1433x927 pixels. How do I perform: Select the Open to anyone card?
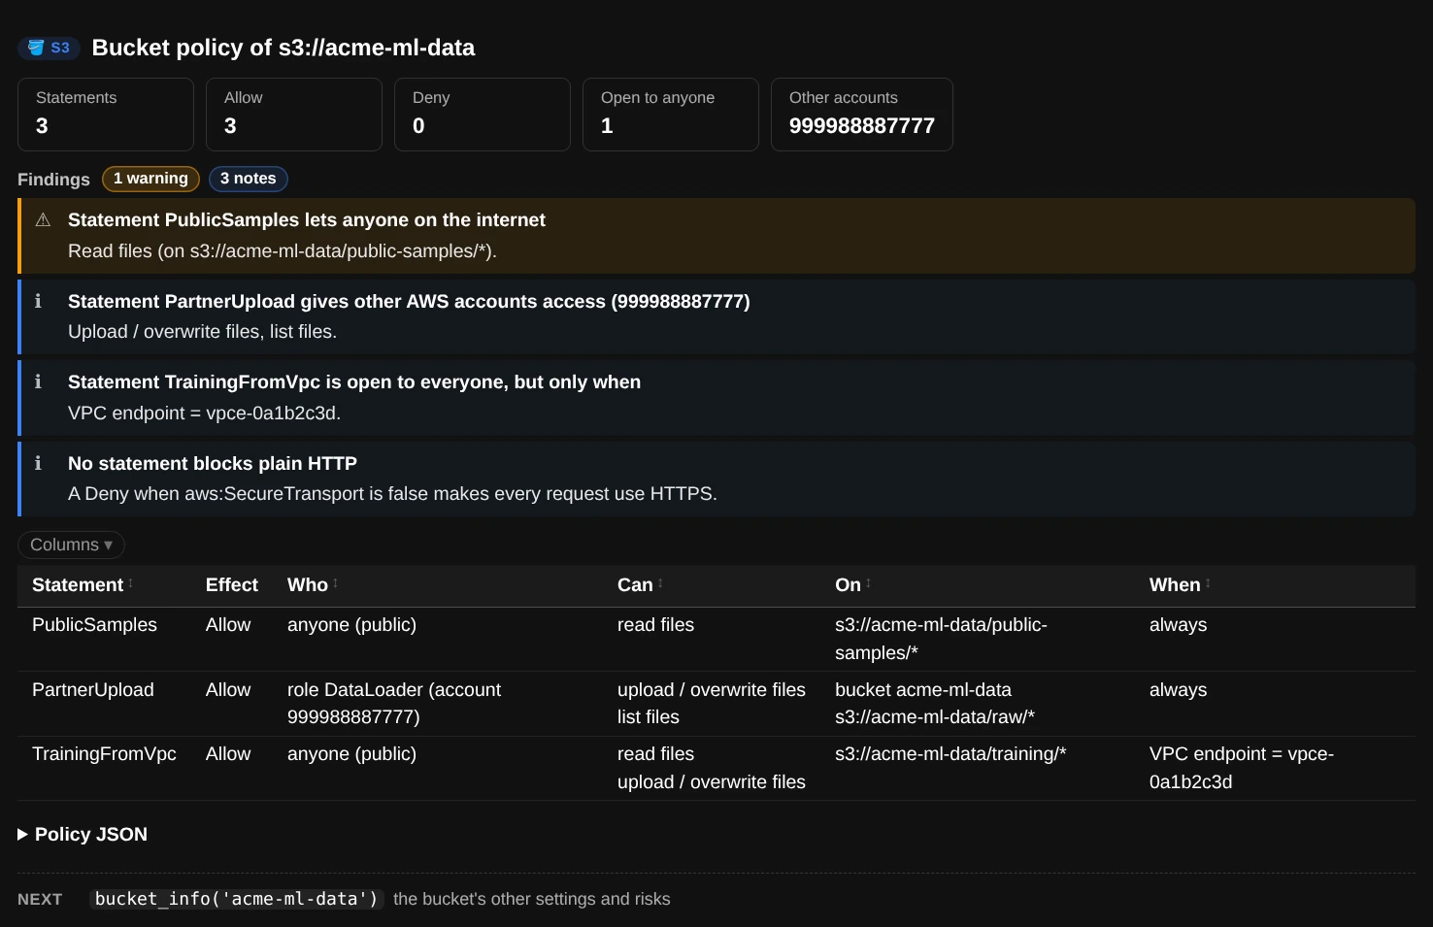click(671, 115)
